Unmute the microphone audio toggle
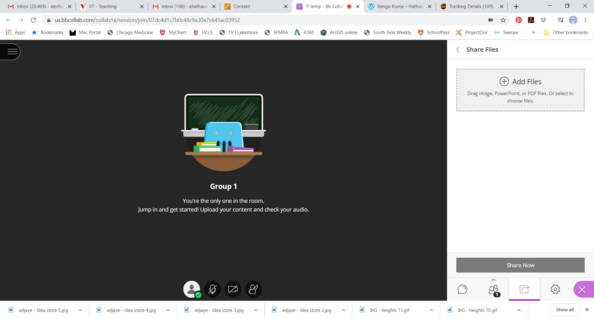 click(212, 289)
